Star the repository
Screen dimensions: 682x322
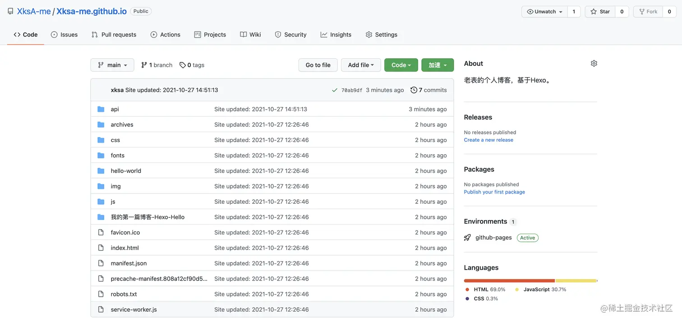coord(600,12)
